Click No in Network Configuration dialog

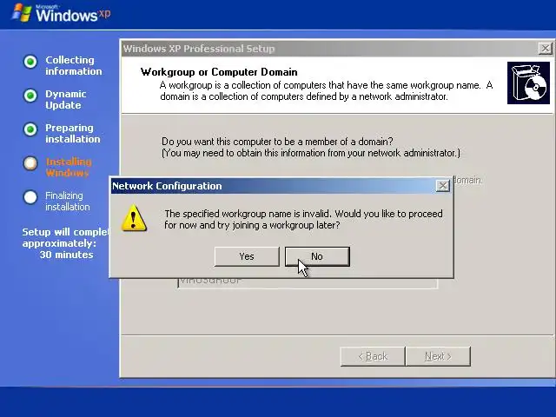[x=317, y=256]
